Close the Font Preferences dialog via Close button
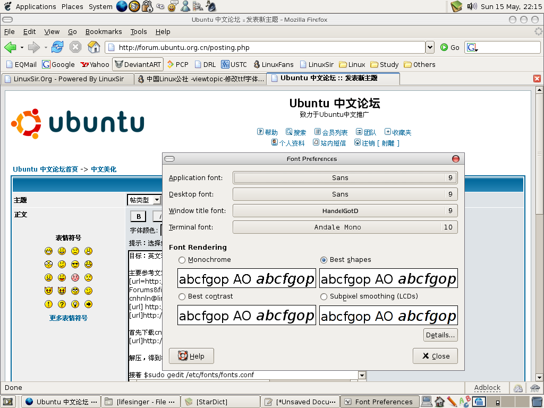544x408 pixels. [x=435, y=356]
